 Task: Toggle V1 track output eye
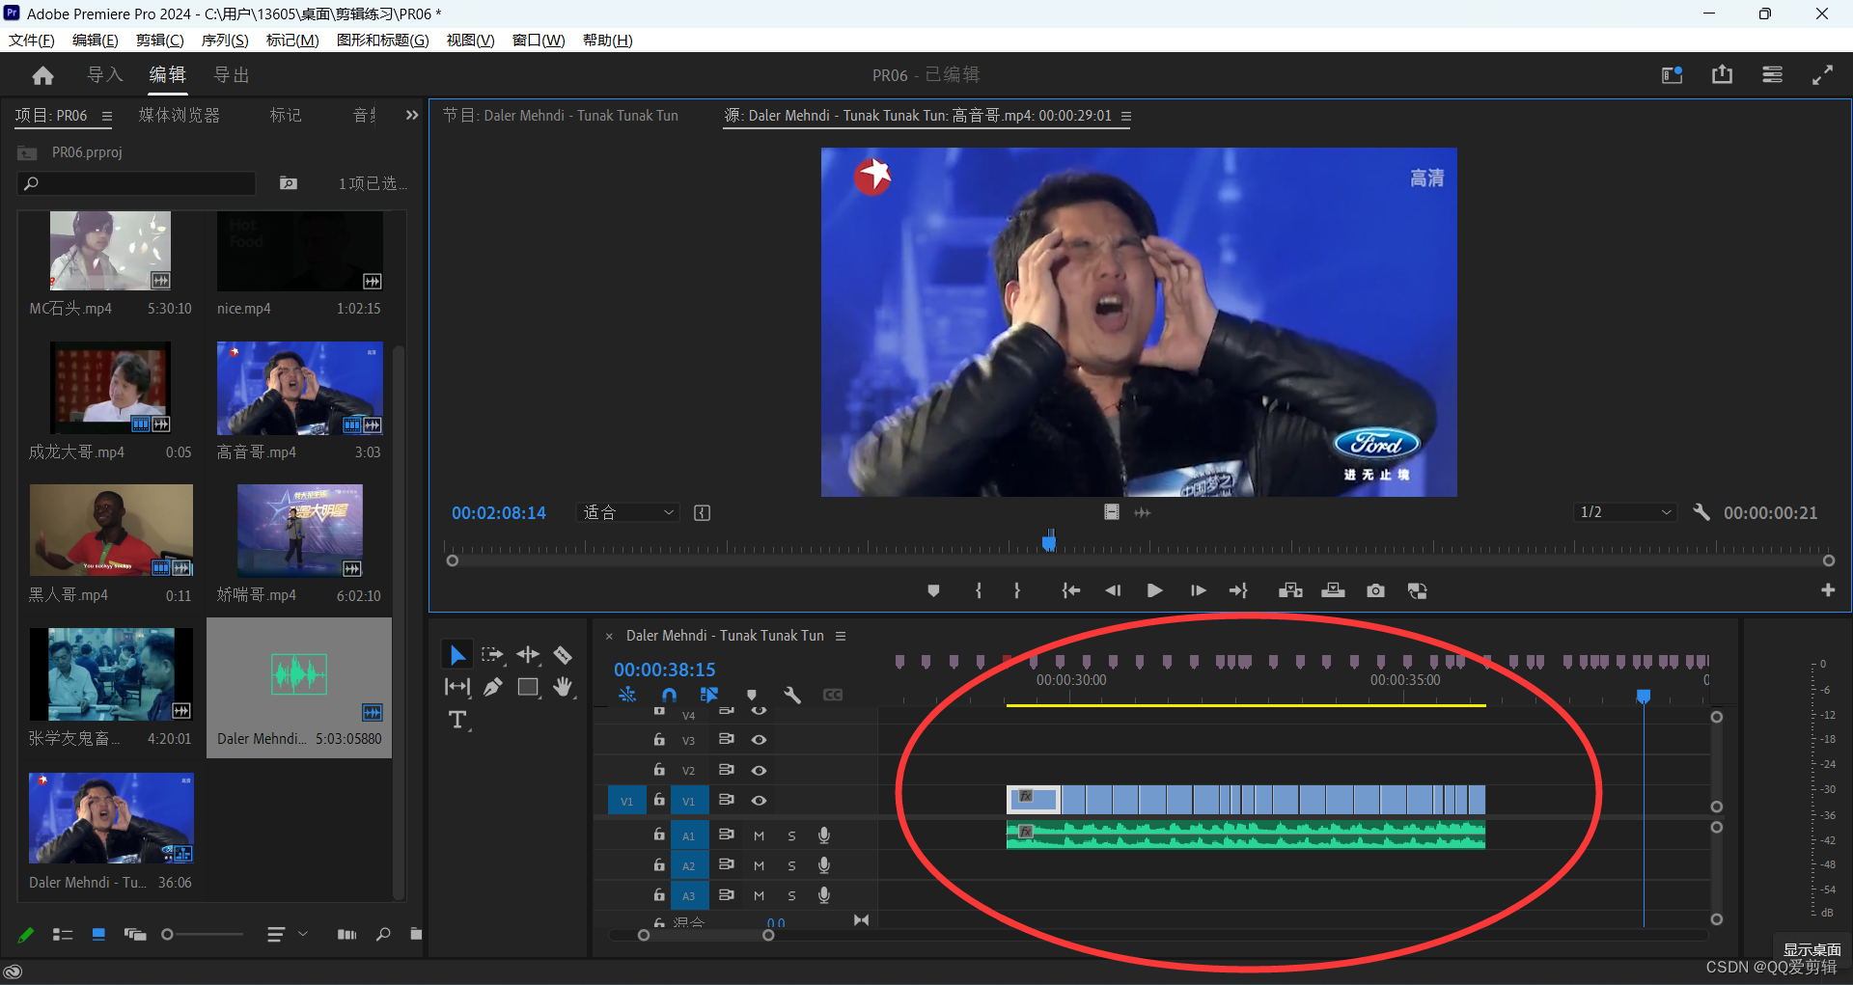(x=760, y=801)
